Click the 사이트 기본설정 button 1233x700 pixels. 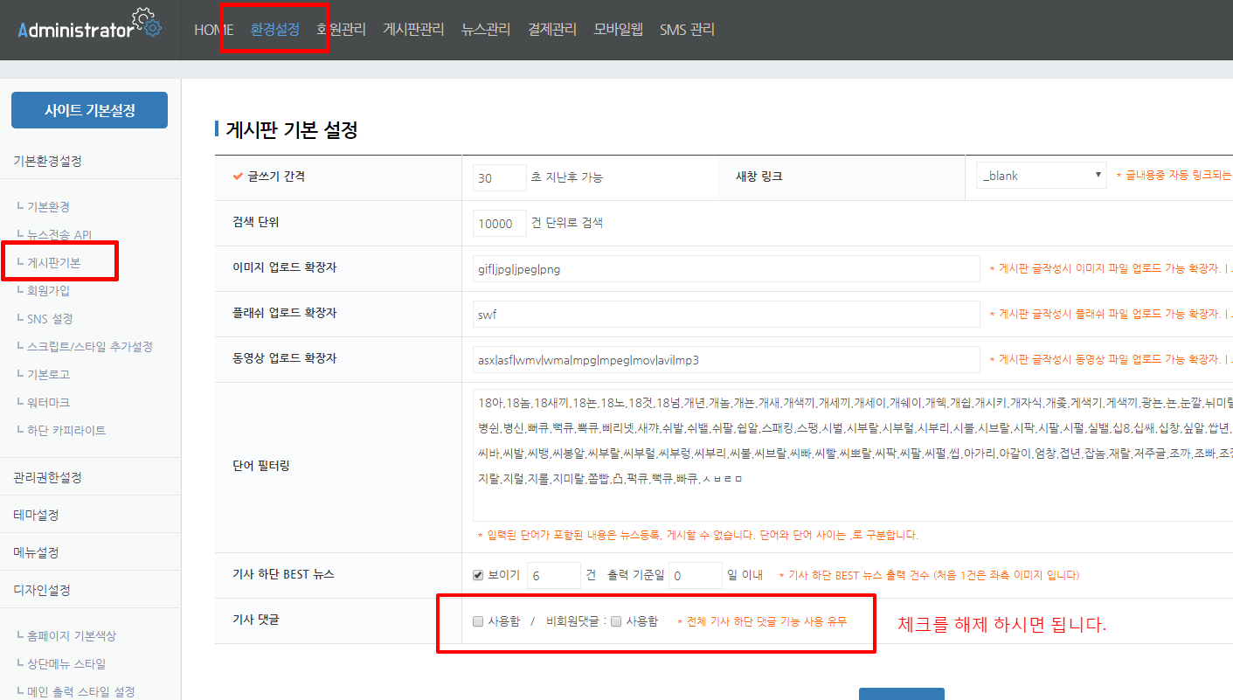[x=89, y=110]
